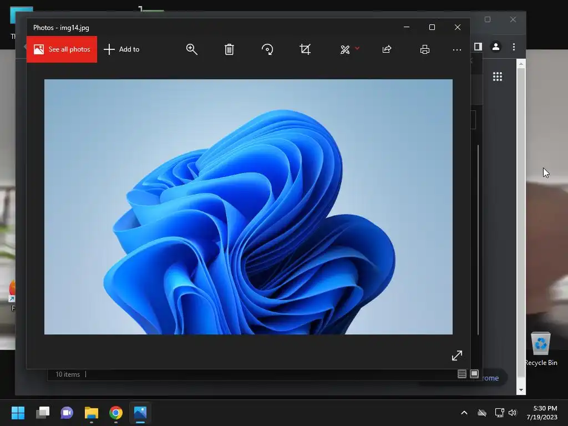This screenshot has width=568, height=426.
Task: Show hidden icons tray chevron
Action: [x=464, y=413]
